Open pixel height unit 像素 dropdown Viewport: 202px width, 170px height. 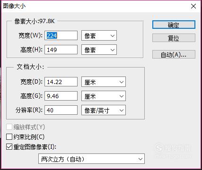(99, 50)
